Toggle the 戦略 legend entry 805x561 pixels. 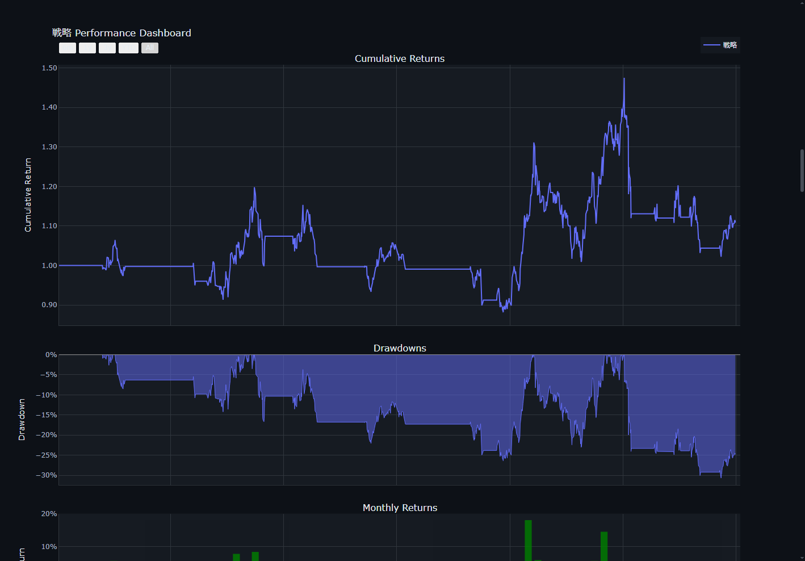[720, 45]
